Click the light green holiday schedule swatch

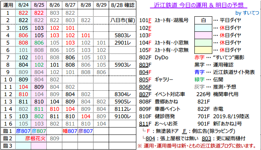pyautogui.click(x=203, y=43)
